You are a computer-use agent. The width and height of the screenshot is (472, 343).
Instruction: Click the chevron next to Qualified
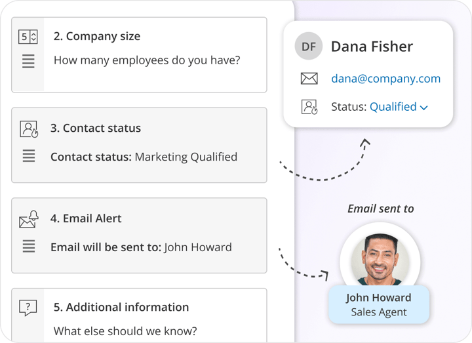423,108
